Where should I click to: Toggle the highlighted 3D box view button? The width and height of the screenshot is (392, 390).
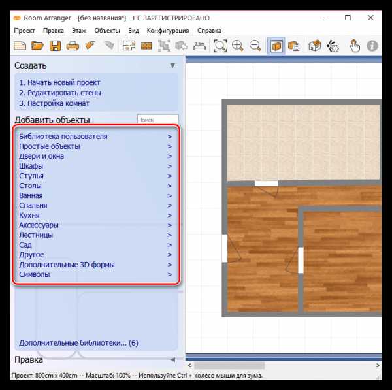276,46
